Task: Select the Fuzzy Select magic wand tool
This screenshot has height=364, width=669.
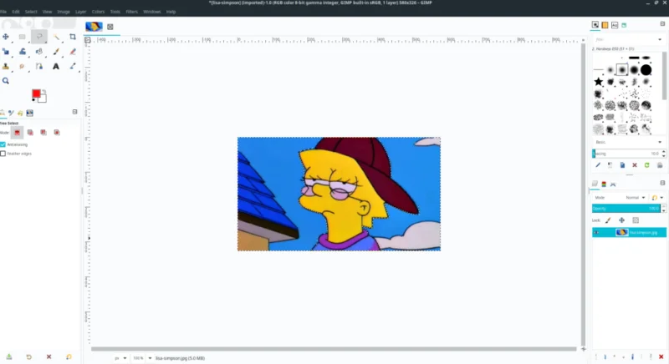Action: click(x=56, y=37)
